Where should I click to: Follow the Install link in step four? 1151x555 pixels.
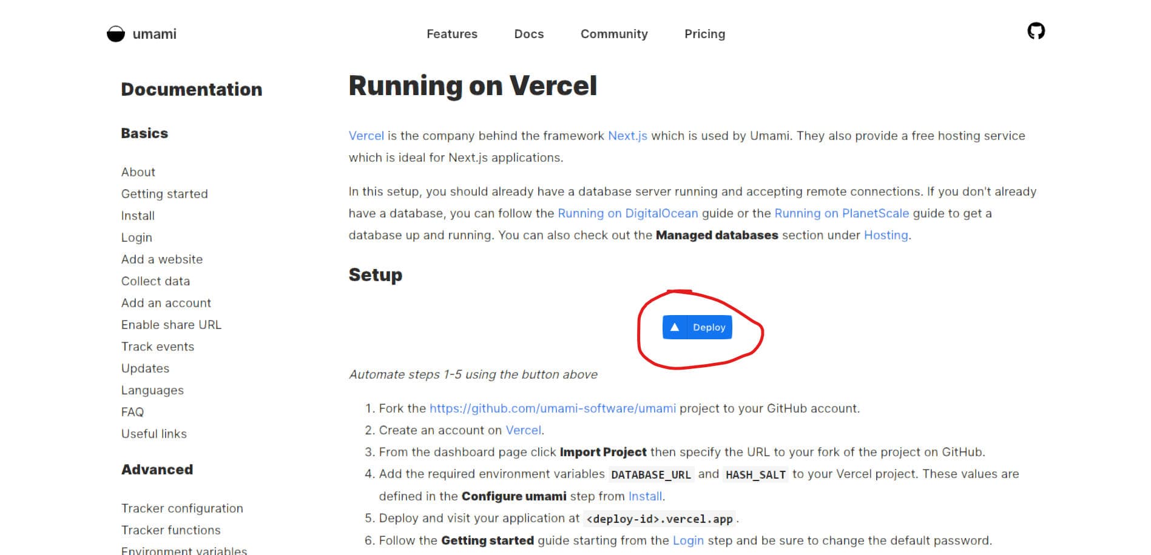pos(644,496)
